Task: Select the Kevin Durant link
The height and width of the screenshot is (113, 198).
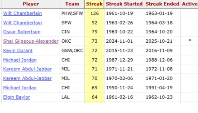Action: tap(18, 51)
